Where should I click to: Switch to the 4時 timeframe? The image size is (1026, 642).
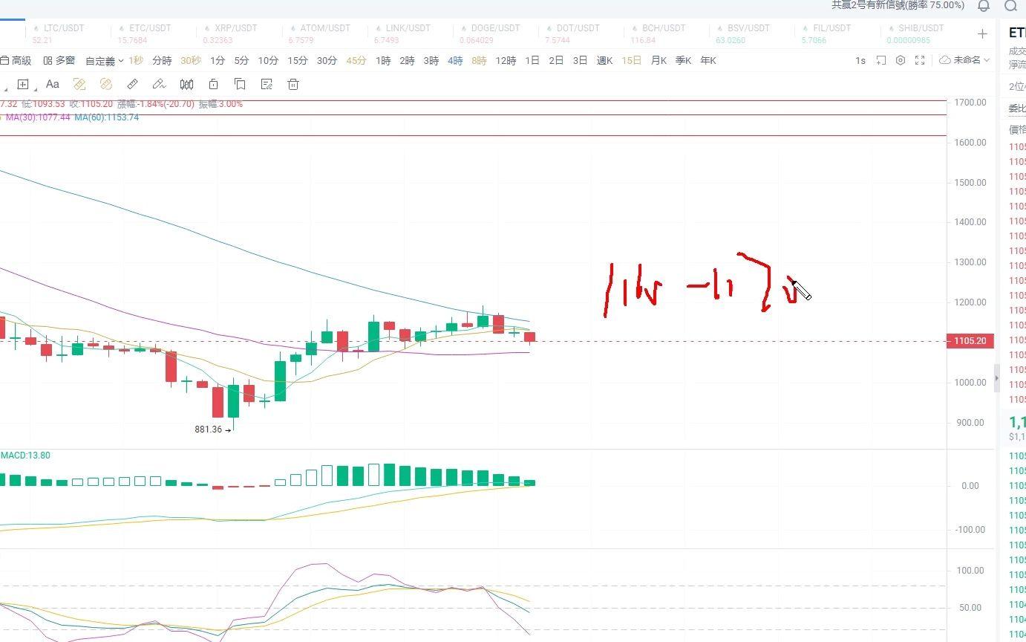point(455,61)
